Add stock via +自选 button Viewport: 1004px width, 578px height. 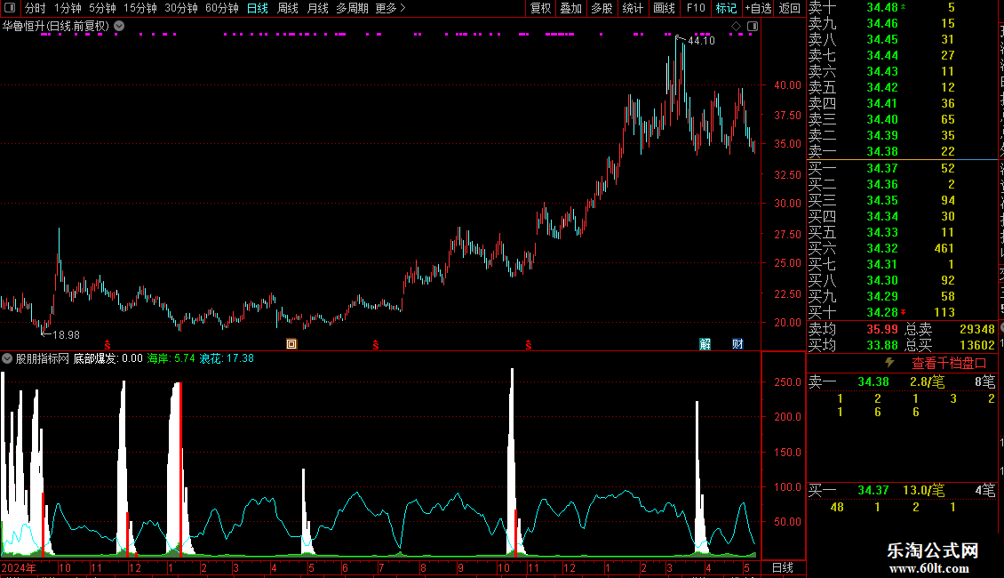(759, 8)
